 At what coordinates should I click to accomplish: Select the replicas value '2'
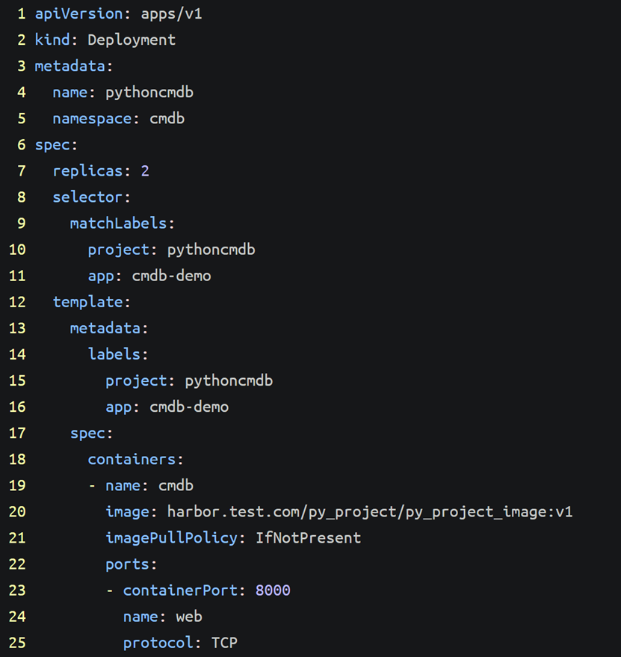[x=145, y=171]
